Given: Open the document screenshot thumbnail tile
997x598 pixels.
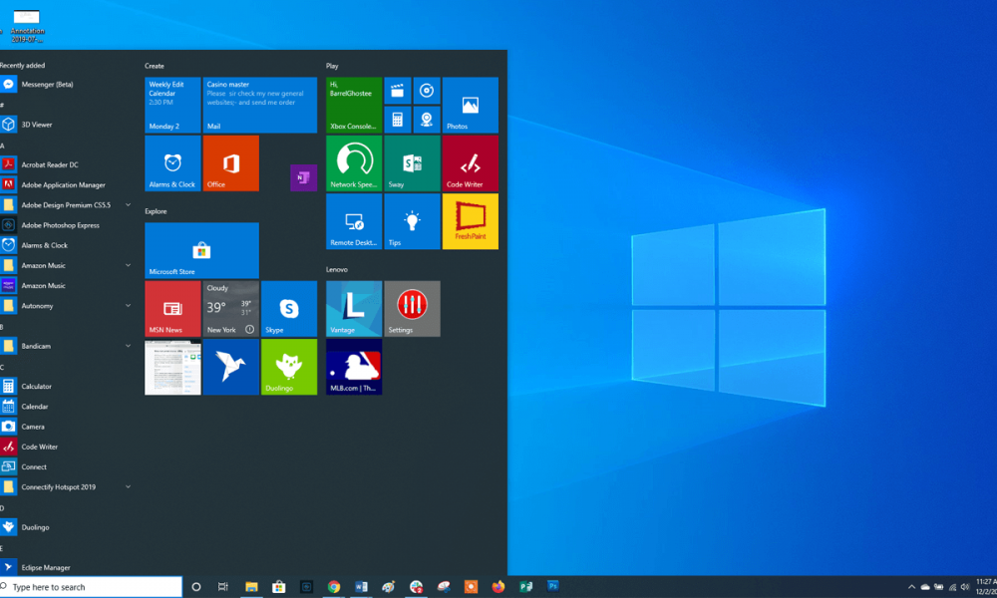Looking at the screenshot, I should (x=172, y=367).
